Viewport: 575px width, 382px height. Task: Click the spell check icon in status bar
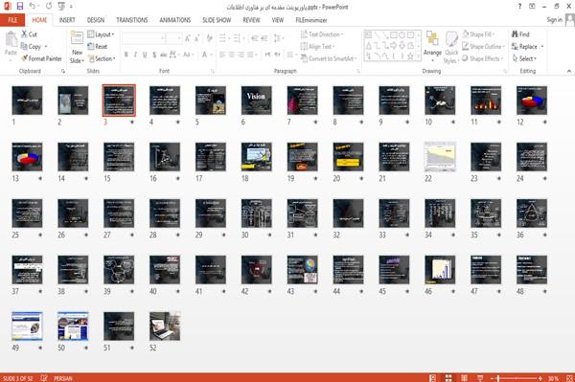pyautogui.click(x=44, y=378)
